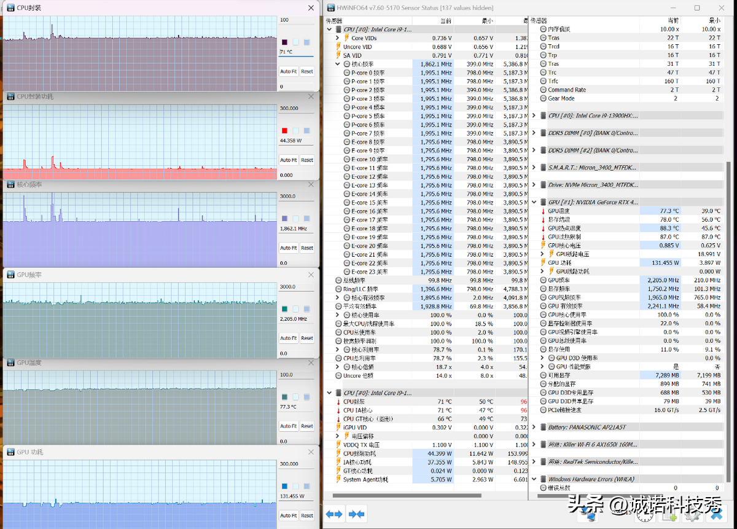Click the lightning icon beside GPU核心电压
The image size is (737, 529).
543,245
